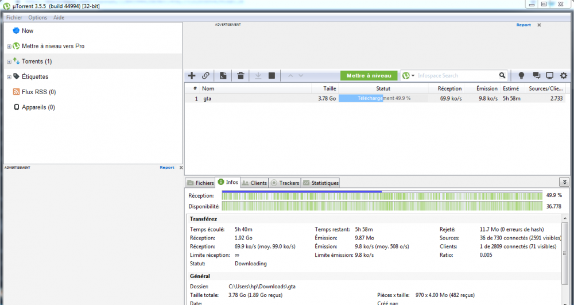The height and width of the screenshot is (305, 574).
Task: Open the Options menu
Action: (37, 18)
